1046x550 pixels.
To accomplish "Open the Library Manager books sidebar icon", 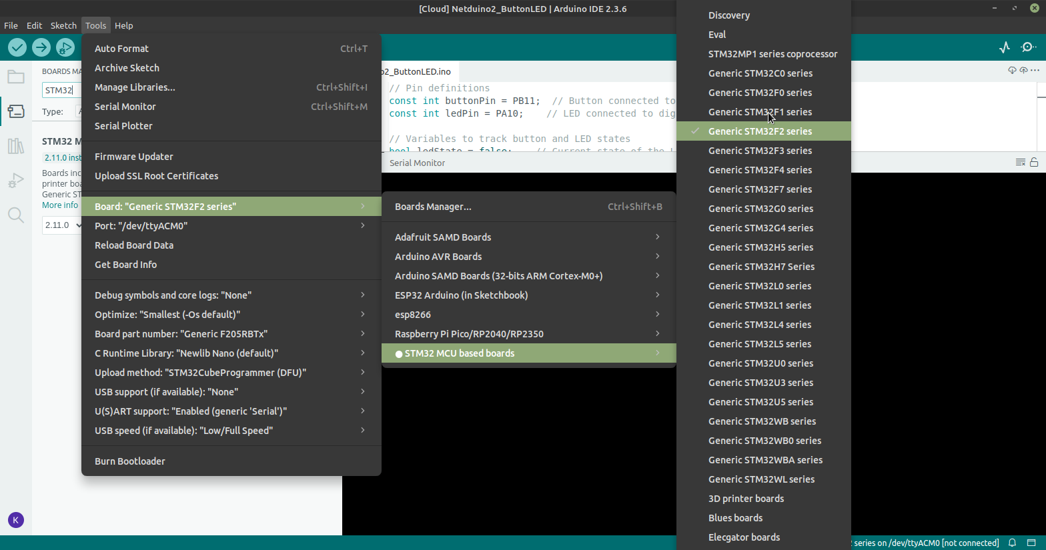I will pos(16,146).
